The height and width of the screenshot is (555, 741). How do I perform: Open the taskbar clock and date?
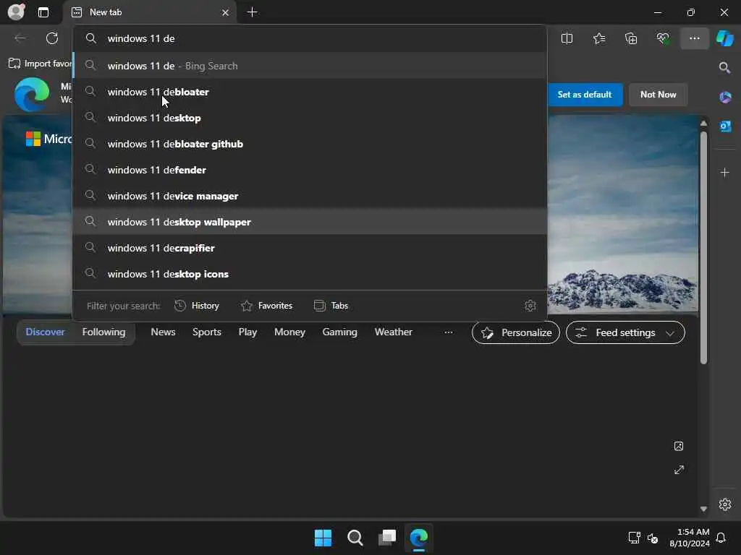tap(690, 538)
